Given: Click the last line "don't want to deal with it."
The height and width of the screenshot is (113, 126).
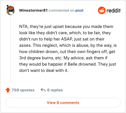Looking at the screenshot, I should (x=44, y=71).
